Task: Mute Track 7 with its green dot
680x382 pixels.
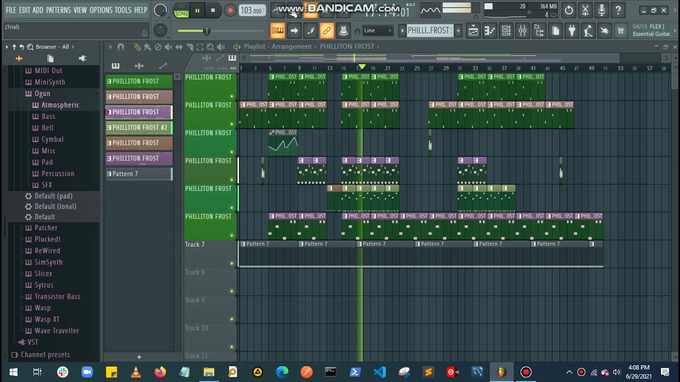Action: click(232, 263)
